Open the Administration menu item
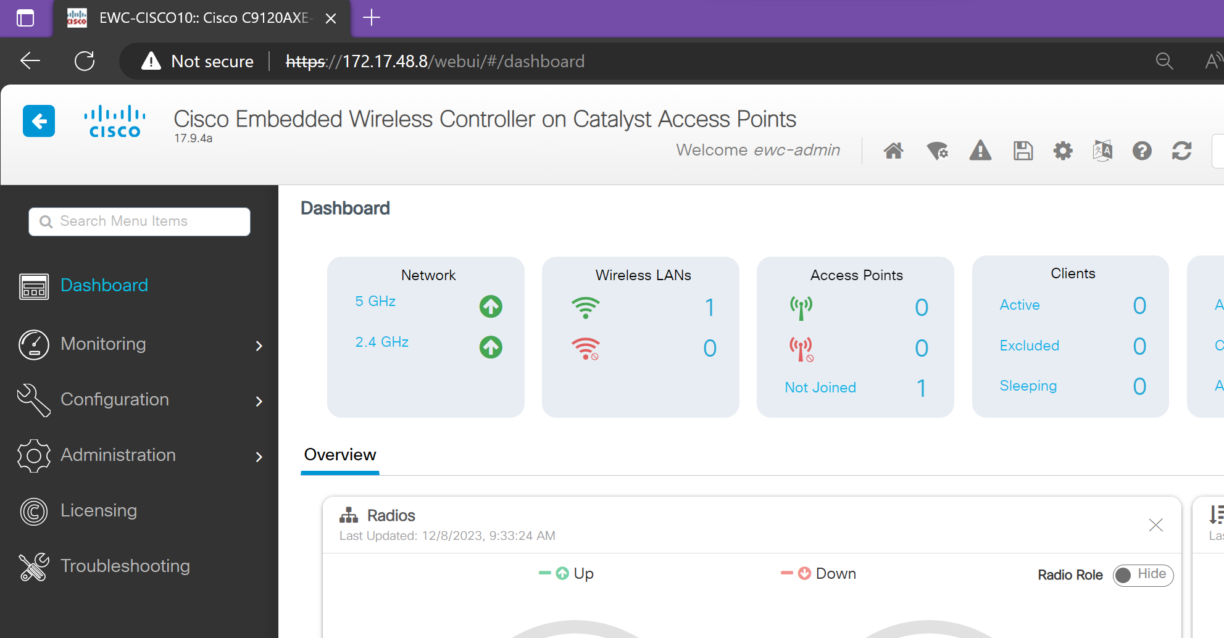Image resolution: width=1224 pixels, height=638 pixels. tap(118, 455)
